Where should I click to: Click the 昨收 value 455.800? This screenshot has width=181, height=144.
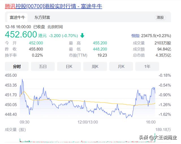36,49
